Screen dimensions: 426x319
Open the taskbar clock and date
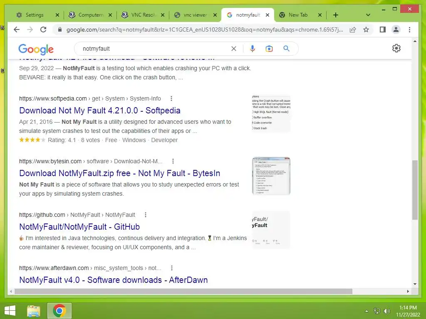408,311
